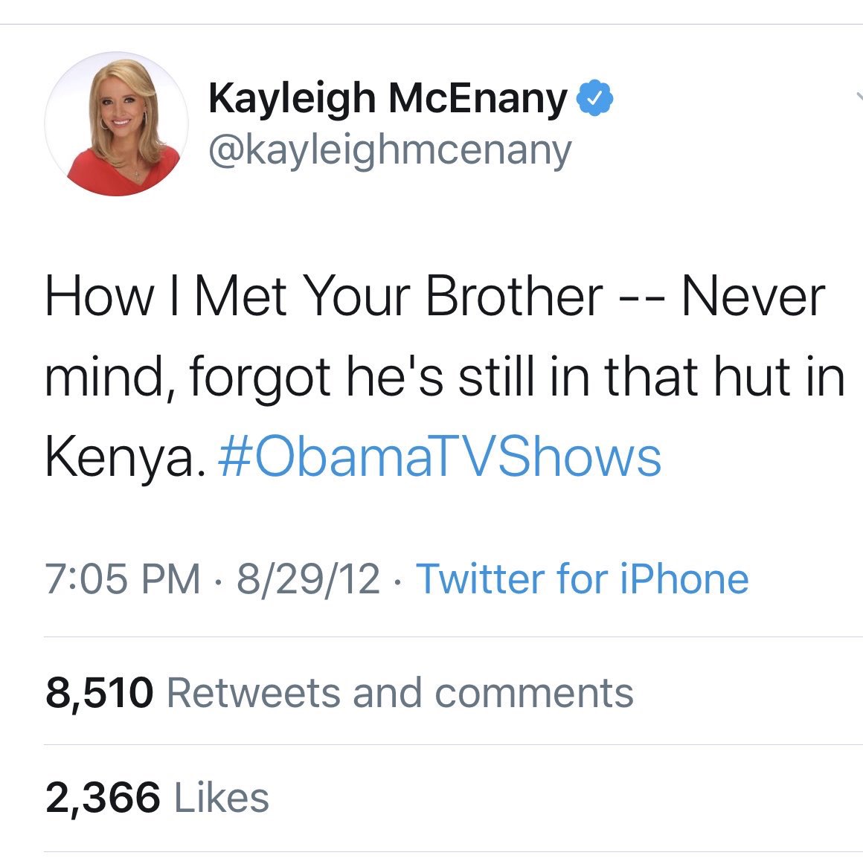Image resolution: width=863 pixels, height=864 pixels.
Task: Click the 2,366 likes count
Action: 103,797
